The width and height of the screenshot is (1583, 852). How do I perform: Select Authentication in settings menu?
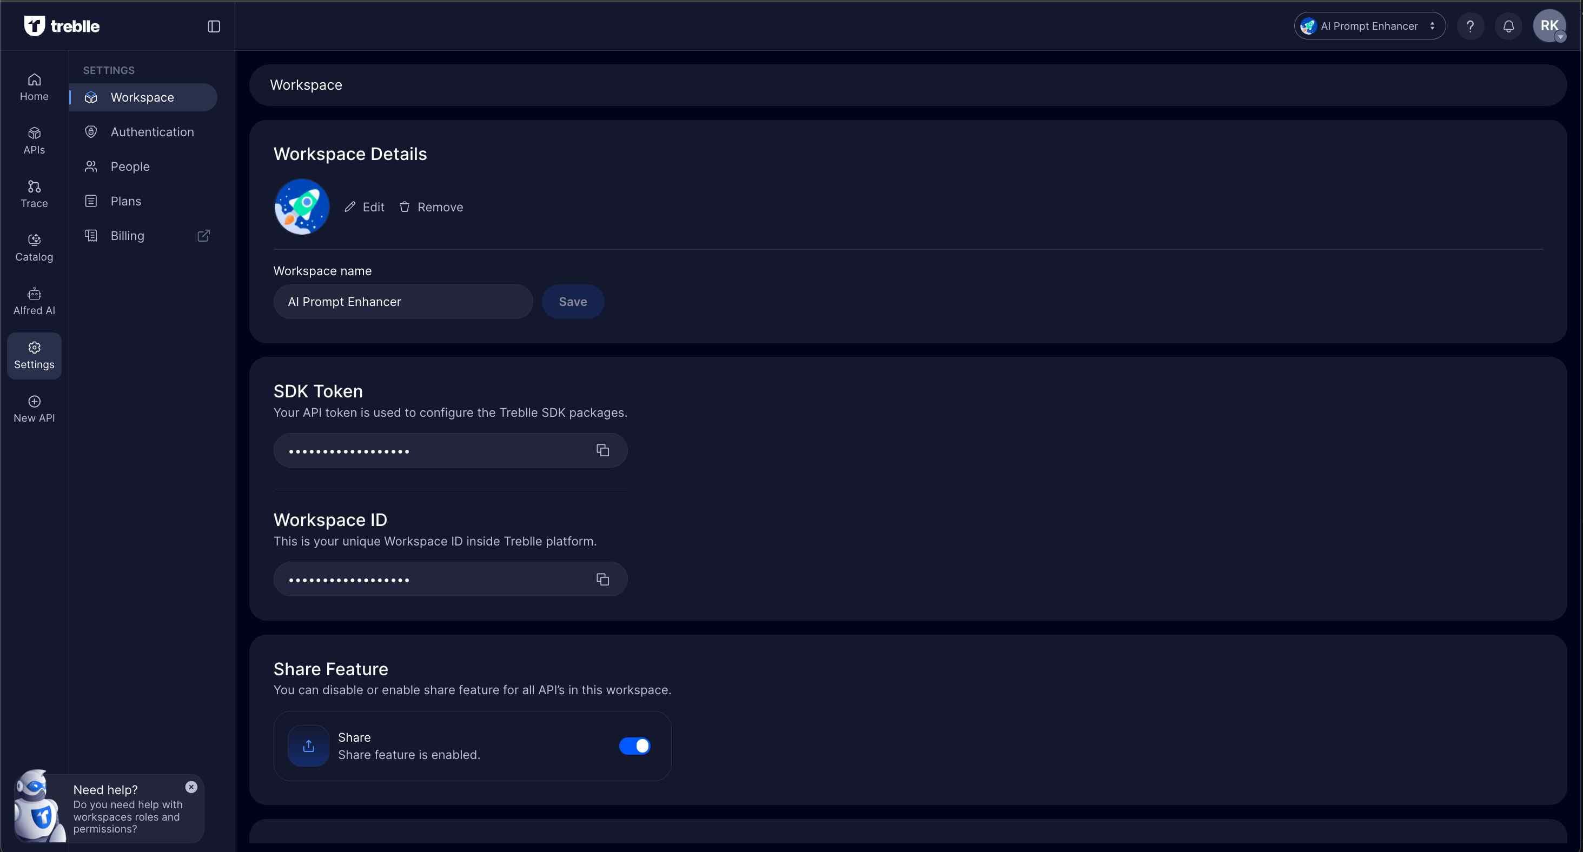pyautogui.click(x=152, y=132)
